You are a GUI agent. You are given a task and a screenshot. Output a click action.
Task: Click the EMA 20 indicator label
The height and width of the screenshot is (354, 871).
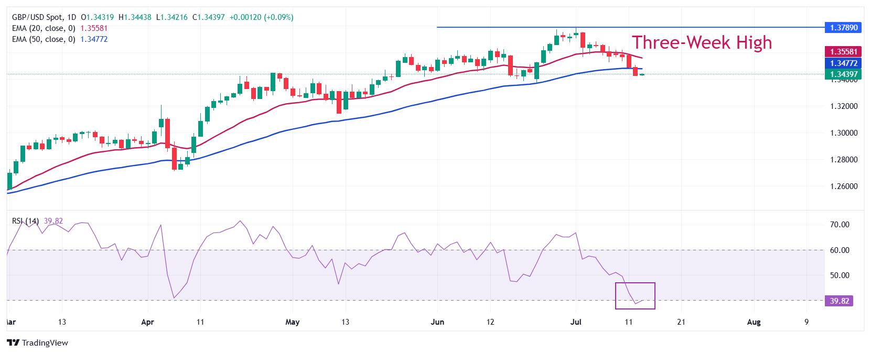pos(44,28)
